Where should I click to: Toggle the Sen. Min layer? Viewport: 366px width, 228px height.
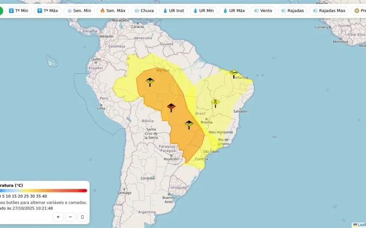79,11
